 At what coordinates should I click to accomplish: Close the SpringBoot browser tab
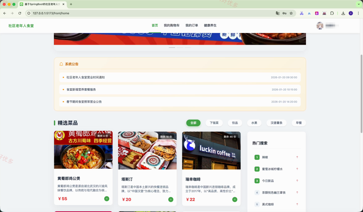pos(63,4)
